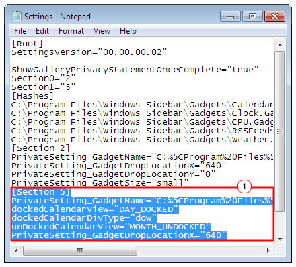Click the PrivateSetting_GadgetDropLocationY="0" line
Screen dimensions: 296x267
[x=114, y=174]
